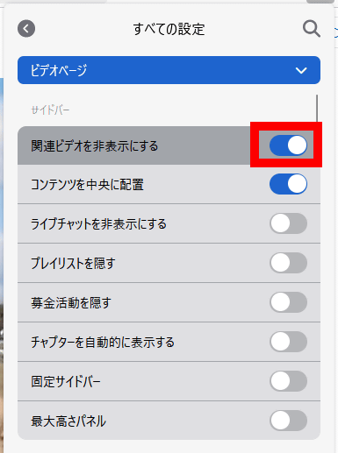Click the プレイリストを隠す label

click(x=73, y=263)
